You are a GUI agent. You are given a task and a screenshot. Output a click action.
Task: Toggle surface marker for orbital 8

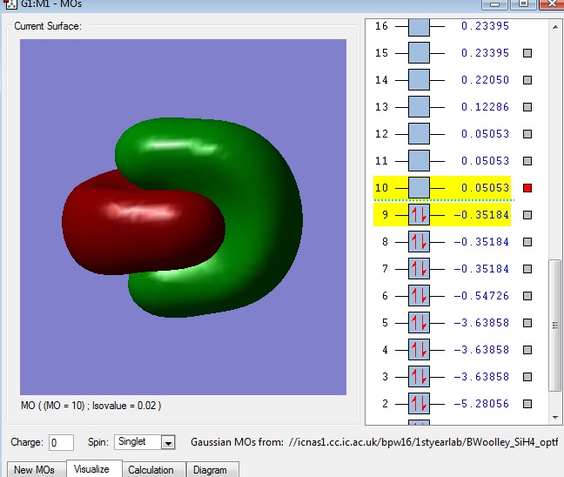click(x=527, y=242)
